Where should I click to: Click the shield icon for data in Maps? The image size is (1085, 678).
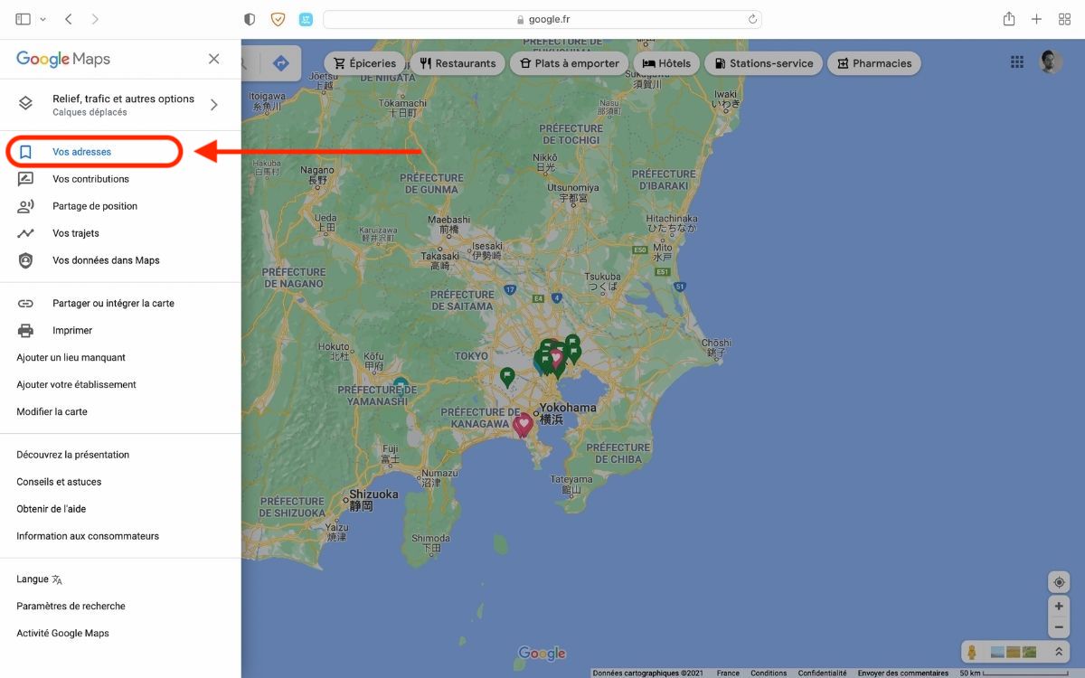pyautogui.click(x=25, y=260)
